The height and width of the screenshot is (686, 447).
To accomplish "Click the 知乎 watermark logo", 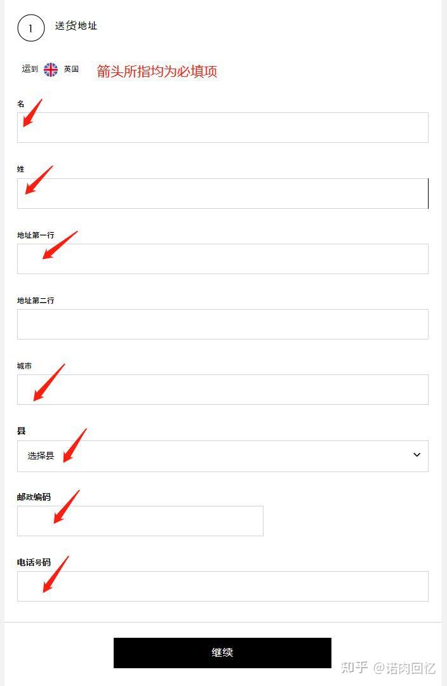I will (354, 668).
